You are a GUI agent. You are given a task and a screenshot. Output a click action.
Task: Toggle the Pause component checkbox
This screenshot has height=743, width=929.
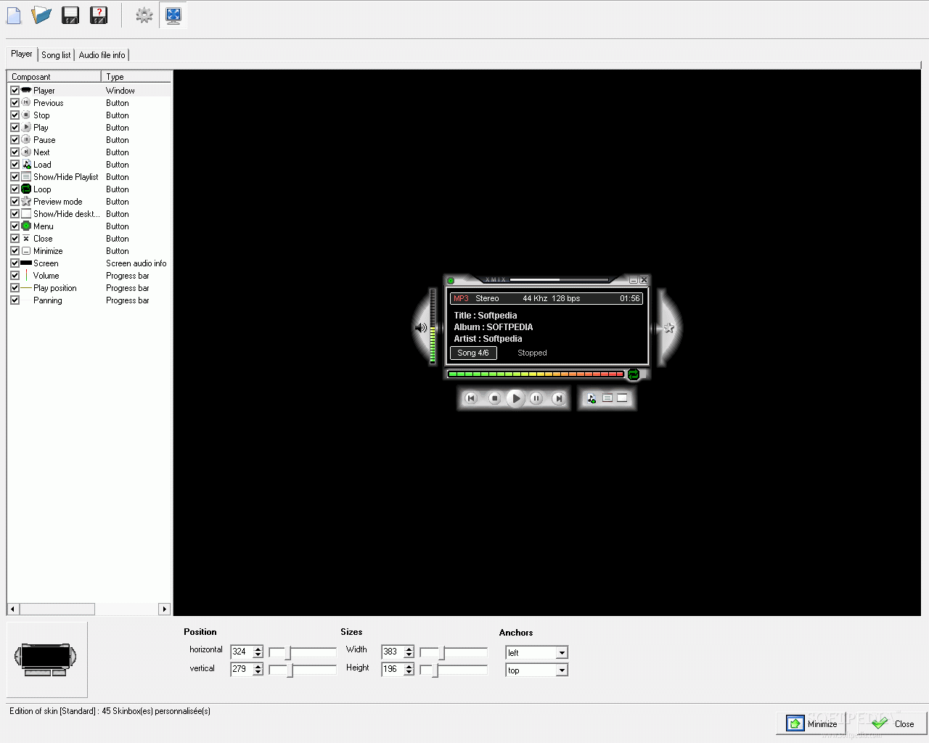(15, 140)
